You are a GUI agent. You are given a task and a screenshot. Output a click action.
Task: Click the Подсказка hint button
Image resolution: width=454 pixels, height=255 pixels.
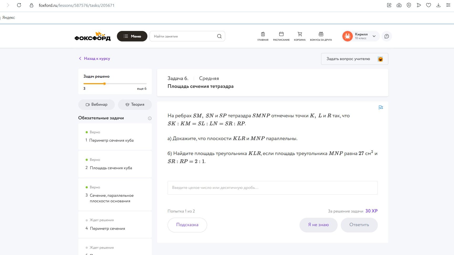click(187, 225)
